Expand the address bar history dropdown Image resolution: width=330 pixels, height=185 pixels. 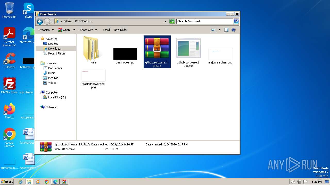(166, 21)
